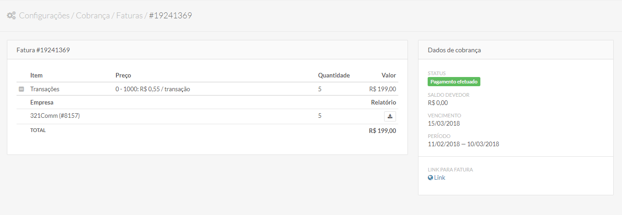
Task: Click the Item column header
Action: 36,75
